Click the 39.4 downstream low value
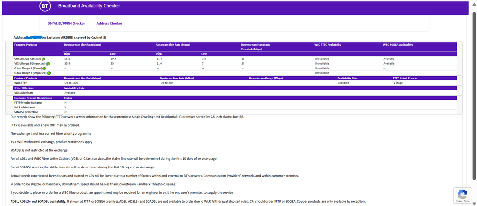The width and height of the screenshot is (477, 206). pos(113,59)
